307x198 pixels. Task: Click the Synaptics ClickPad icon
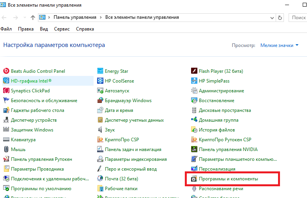pos(6,91)
